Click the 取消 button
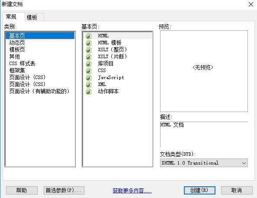 point(237,191)
